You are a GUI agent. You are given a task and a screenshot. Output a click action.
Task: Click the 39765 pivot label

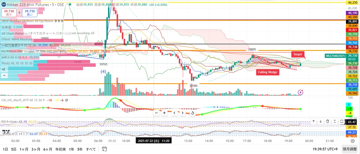(103, 64)
